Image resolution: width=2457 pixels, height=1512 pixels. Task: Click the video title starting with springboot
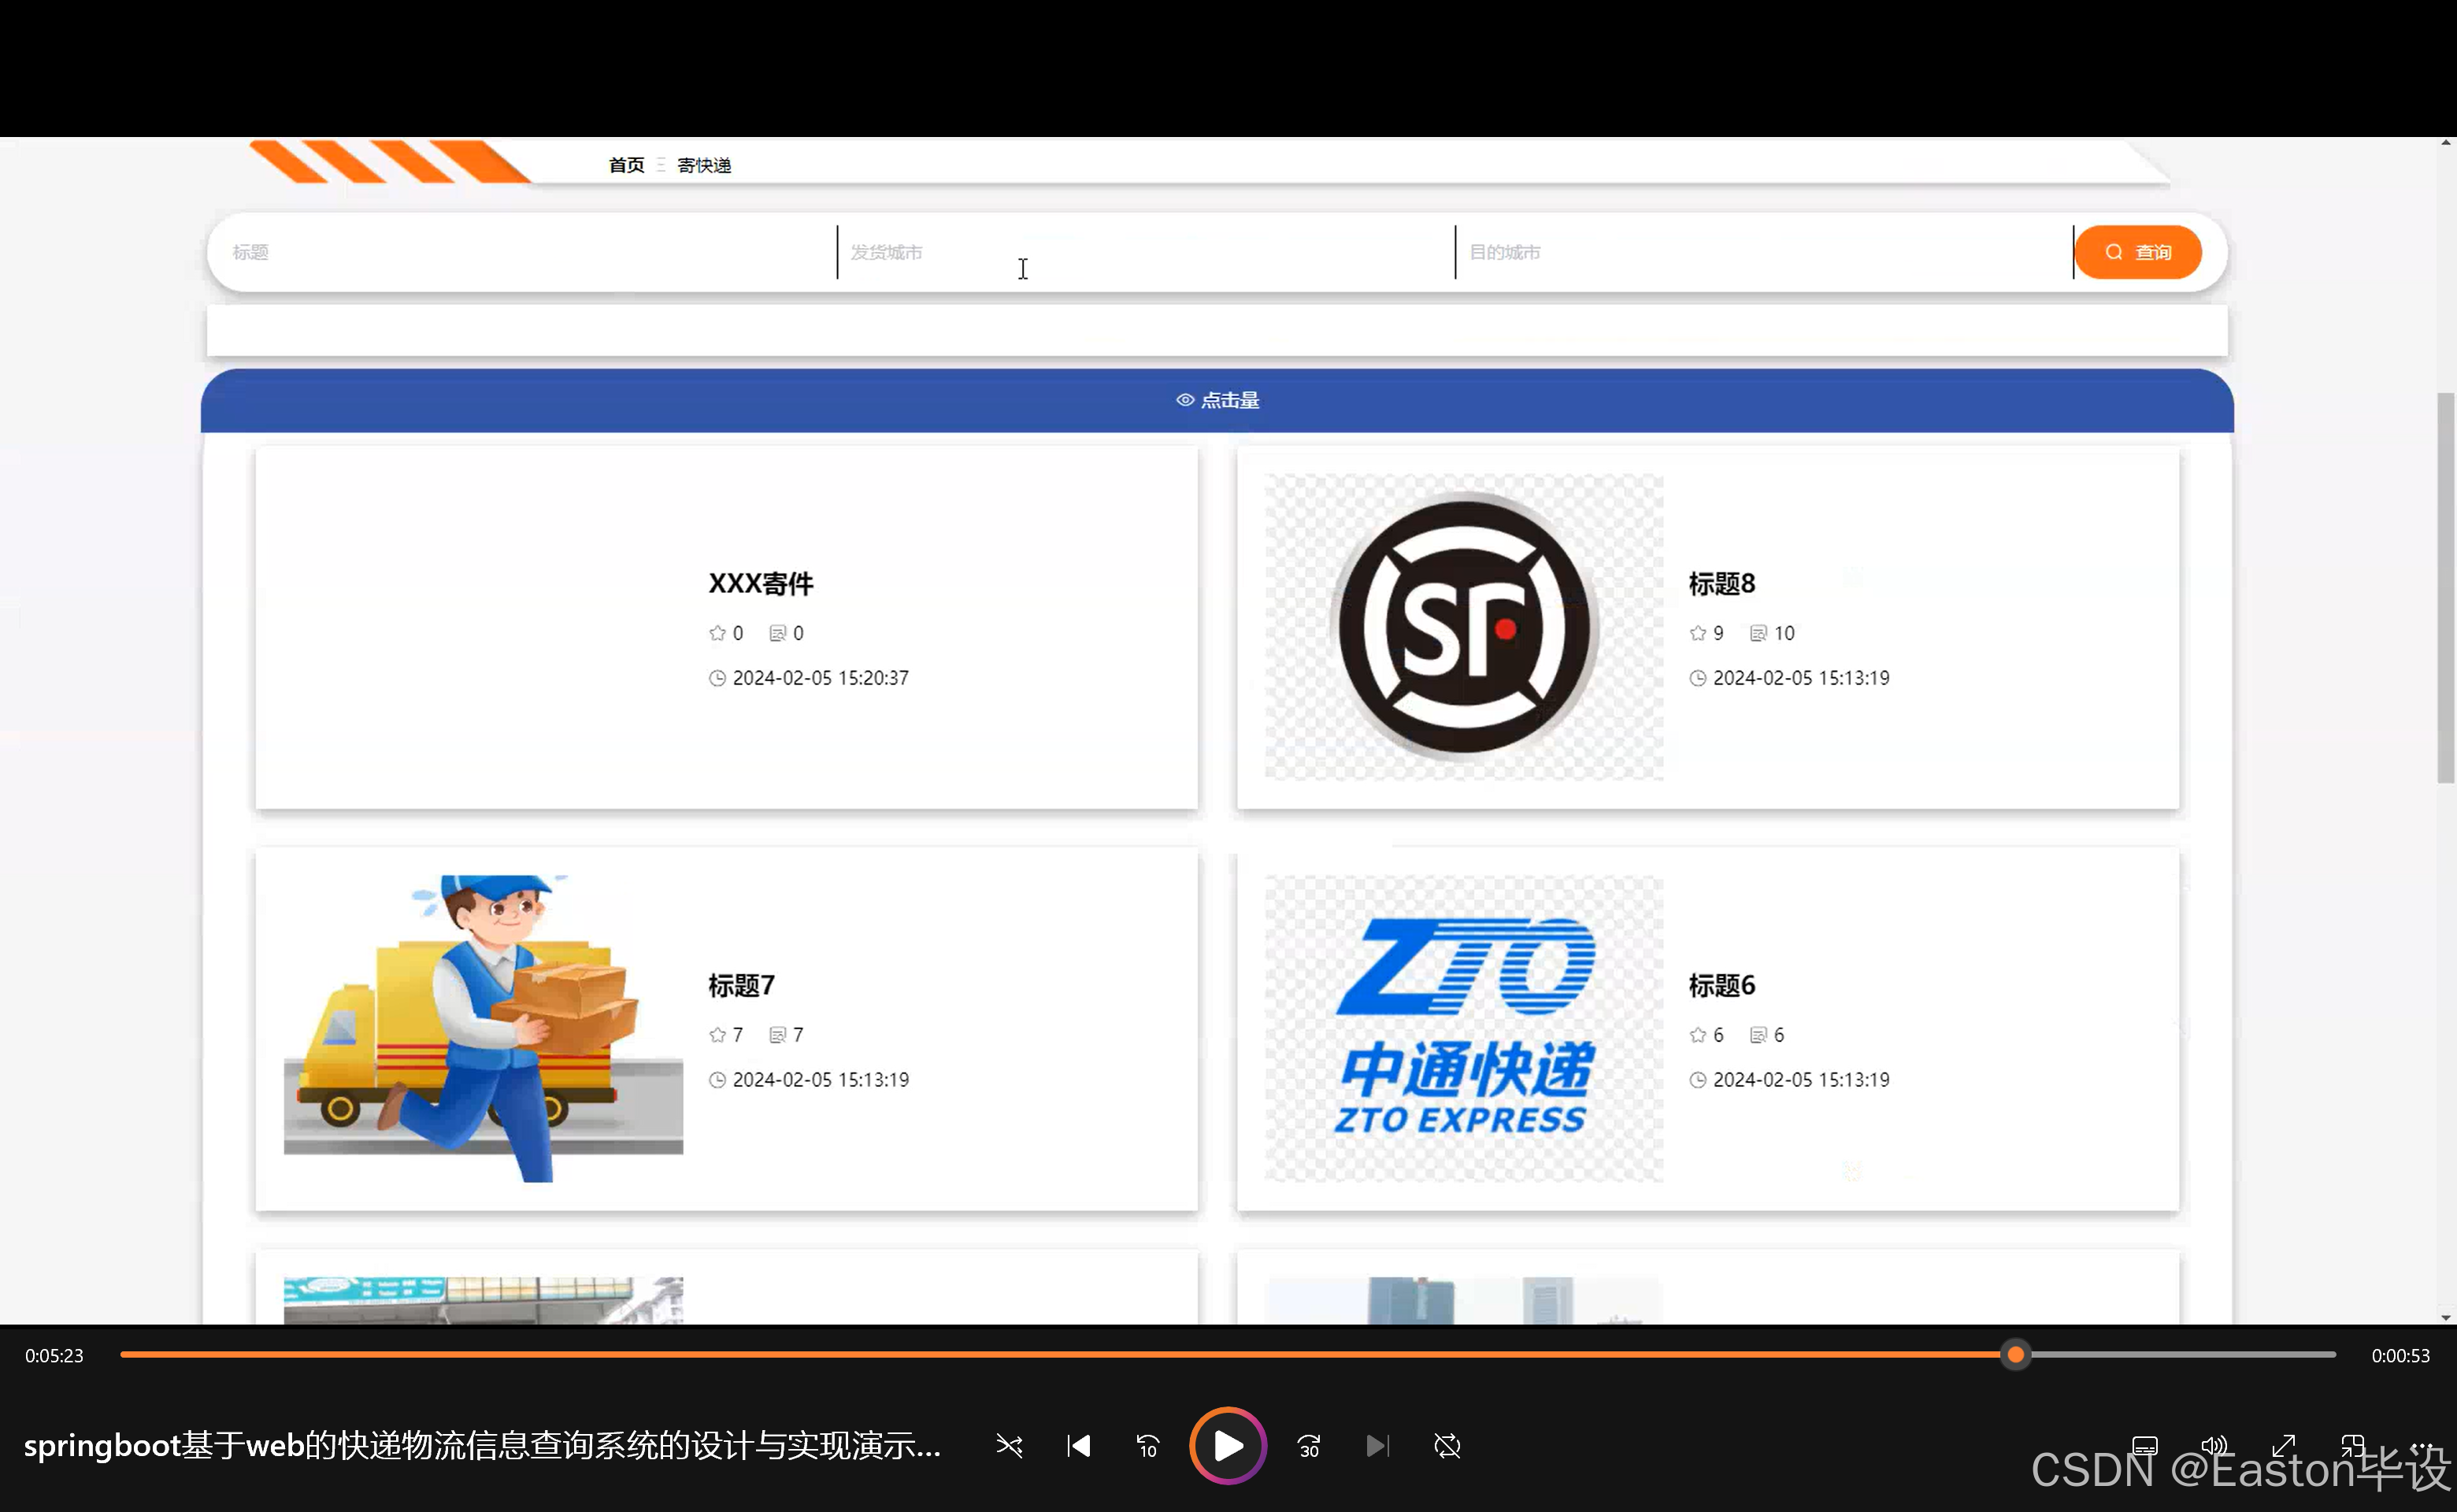482,1446
